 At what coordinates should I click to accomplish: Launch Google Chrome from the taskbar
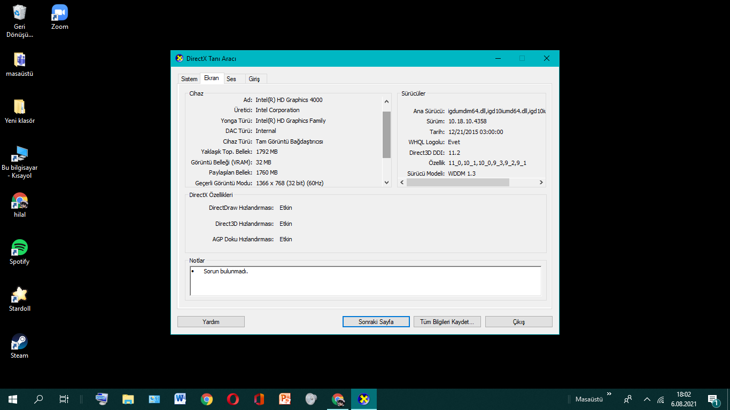click(207, 399)
